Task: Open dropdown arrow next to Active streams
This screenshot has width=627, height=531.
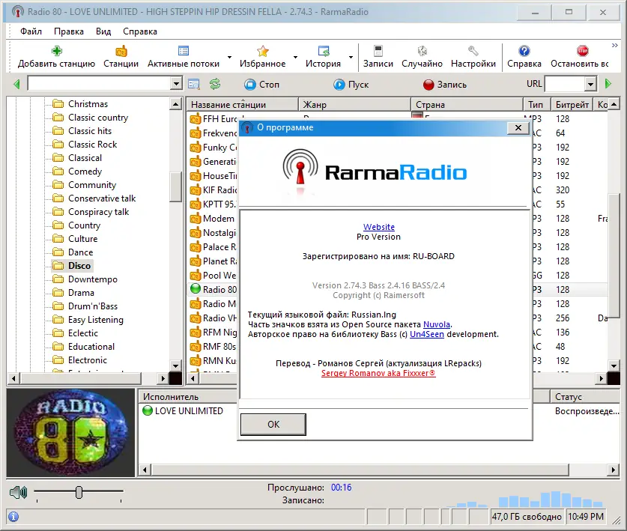Action: coord(229,57)
